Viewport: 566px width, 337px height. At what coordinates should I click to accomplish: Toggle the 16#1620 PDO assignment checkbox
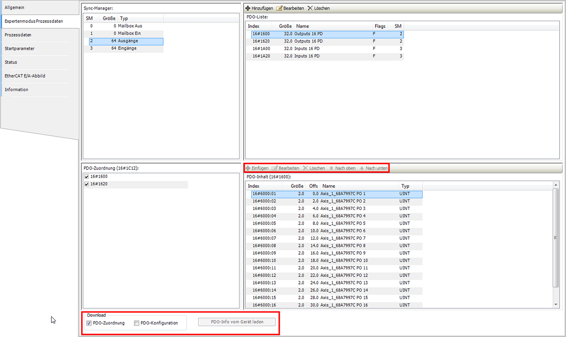(87, 184)
